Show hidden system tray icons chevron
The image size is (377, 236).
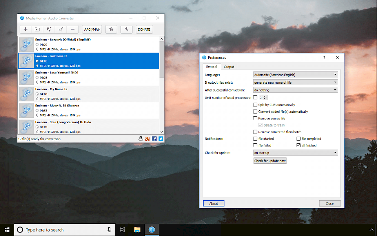371,230
